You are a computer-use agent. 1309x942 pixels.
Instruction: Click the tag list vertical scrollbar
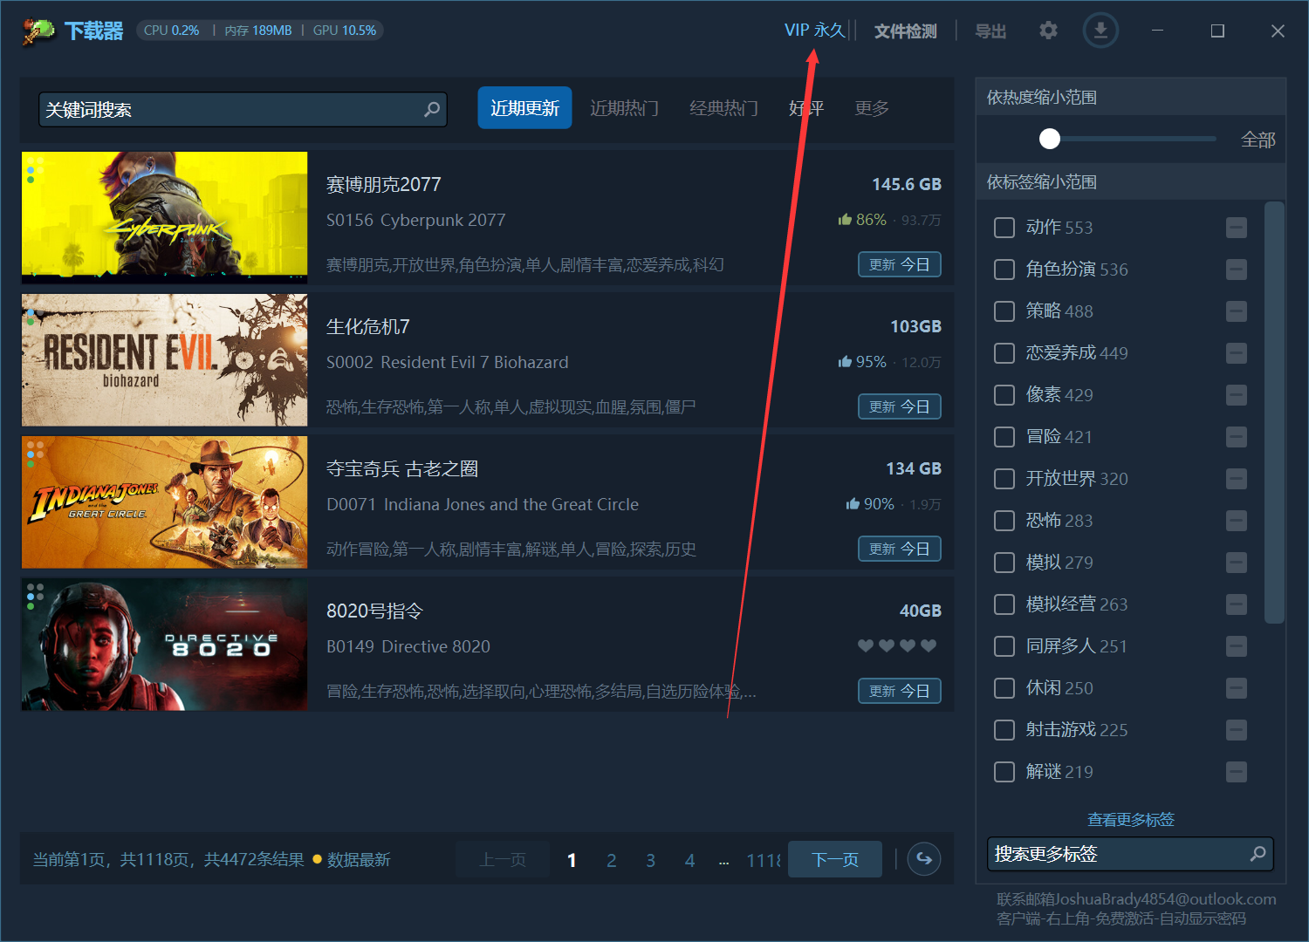point(1274,413)
